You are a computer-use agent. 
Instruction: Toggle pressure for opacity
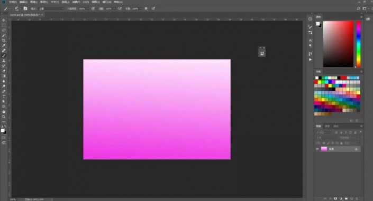[x=93, y=8]
